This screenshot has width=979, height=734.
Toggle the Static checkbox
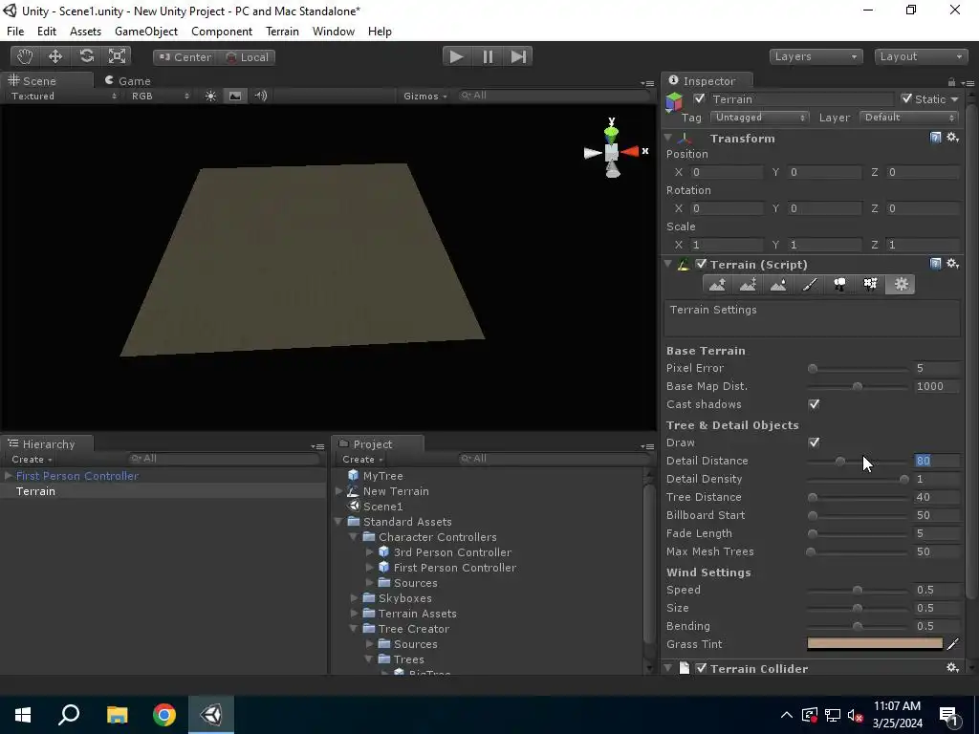(906, 98)
